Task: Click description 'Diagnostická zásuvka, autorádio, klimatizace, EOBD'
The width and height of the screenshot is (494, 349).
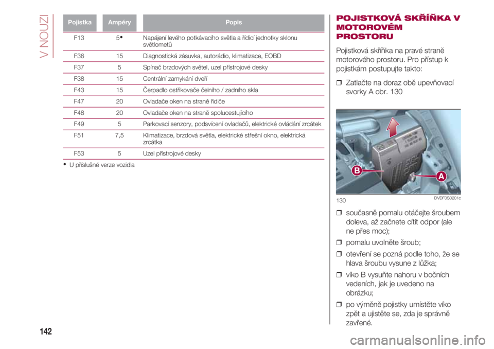Action: pos(212,56)
